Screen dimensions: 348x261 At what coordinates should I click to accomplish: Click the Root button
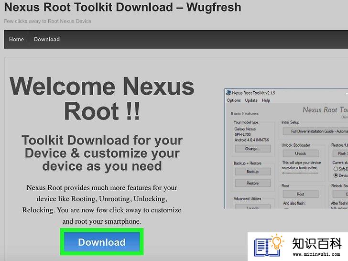[x=301, y=194]
